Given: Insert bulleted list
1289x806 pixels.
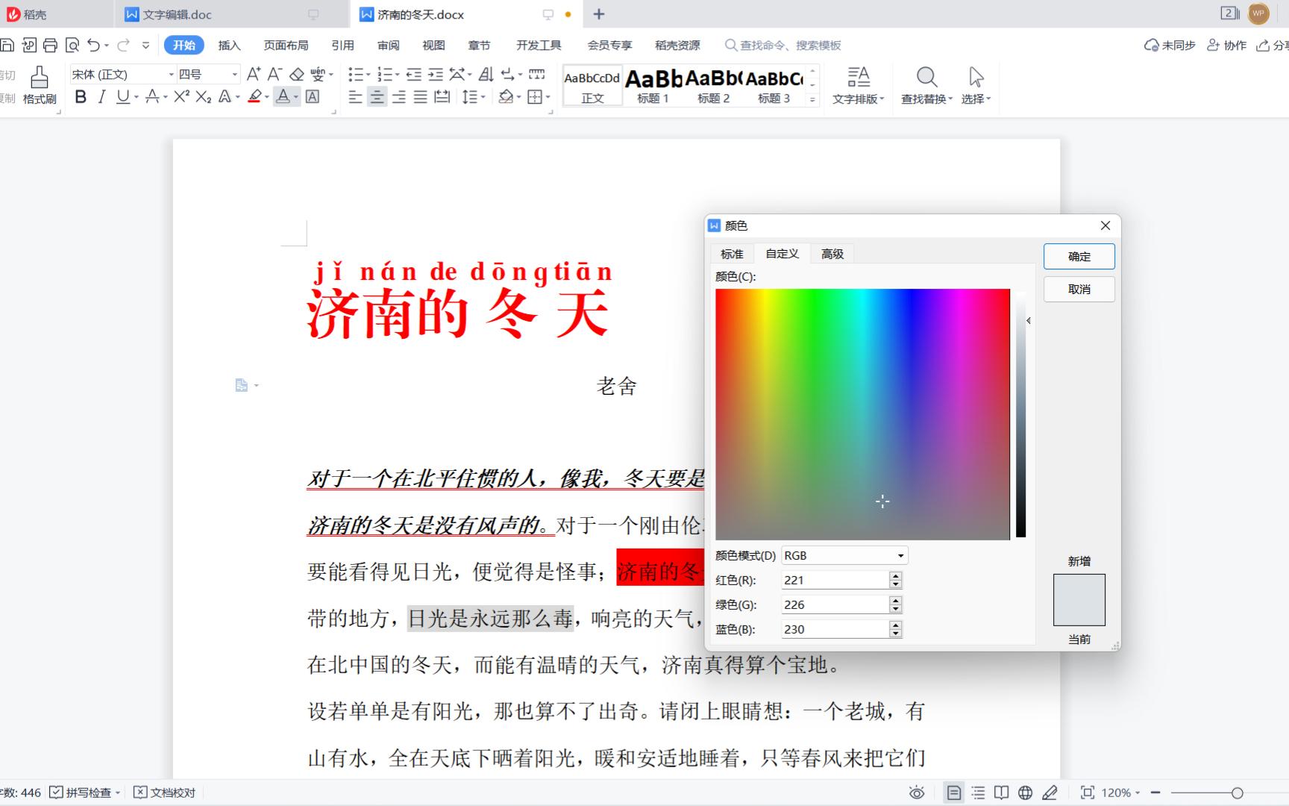Looking at the screenshot, I should point(356,74).
